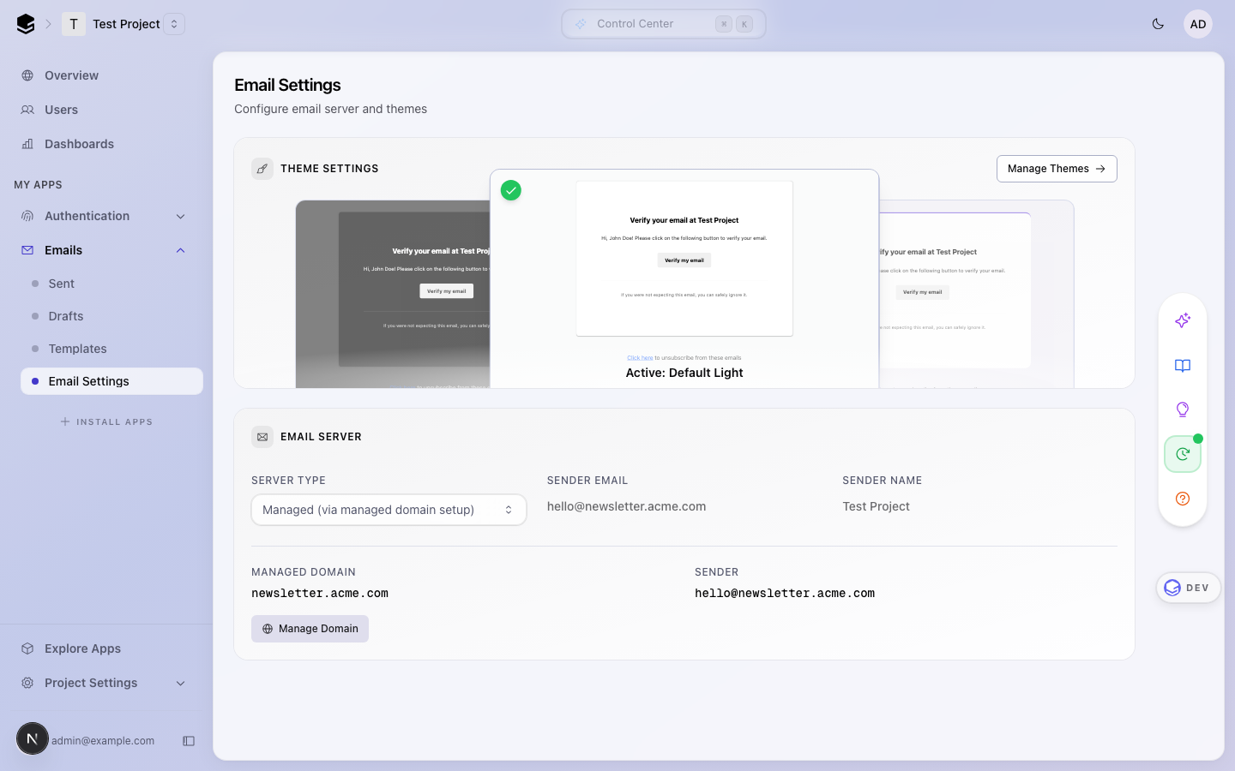The image size is (1235, 771).
Task: Click the Overview globe icon
Action: (27, 75)
